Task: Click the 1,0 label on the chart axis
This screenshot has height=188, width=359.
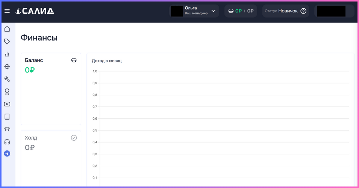Action: click(x=95, y=71)
